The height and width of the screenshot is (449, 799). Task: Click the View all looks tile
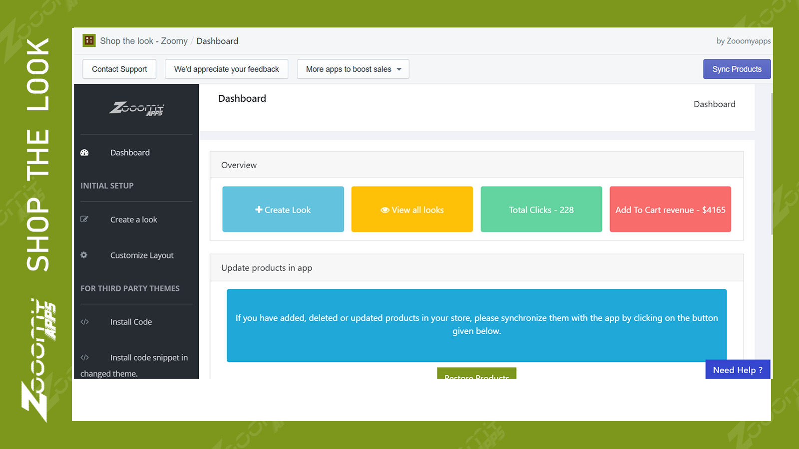(412, 209)
